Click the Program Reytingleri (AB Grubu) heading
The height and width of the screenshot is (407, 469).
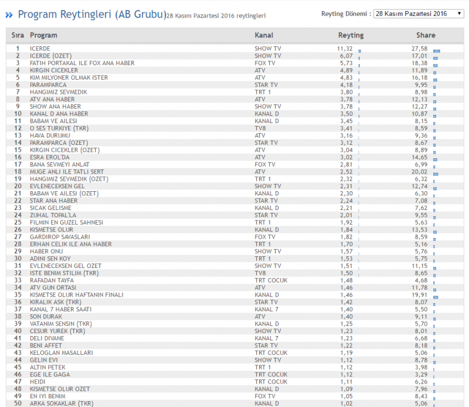(x=92, y=14)
